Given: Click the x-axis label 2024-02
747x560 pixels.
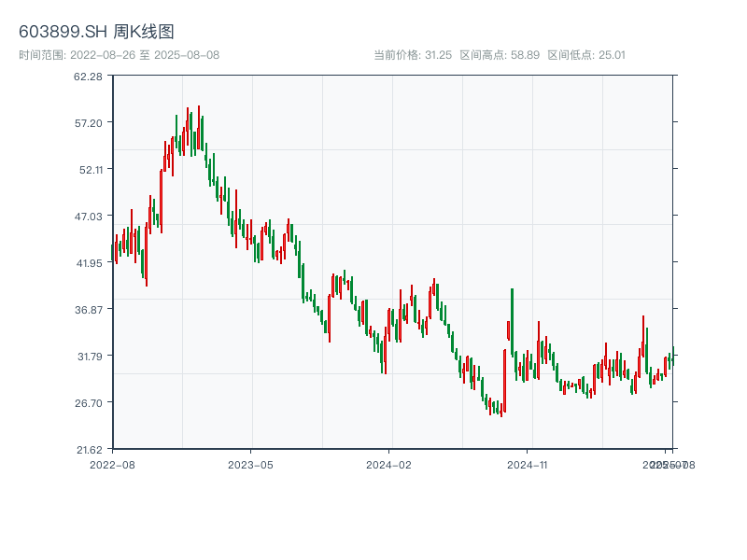Looking at the screenshot, I should point(388,465).
